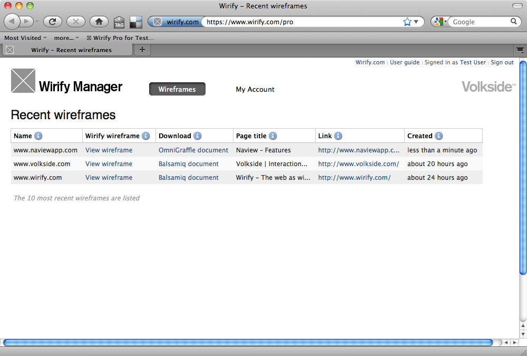527x356 pixels.
Task: Click the 'Test User' signed-in name
Action: (473, 62)
